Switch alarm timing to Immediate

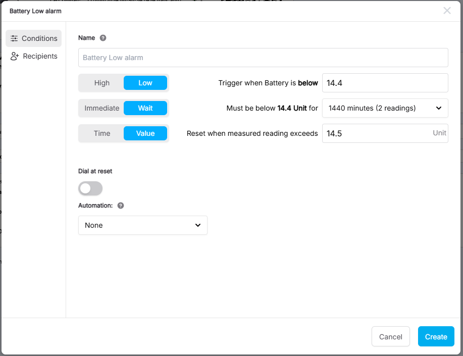[101, 108]
